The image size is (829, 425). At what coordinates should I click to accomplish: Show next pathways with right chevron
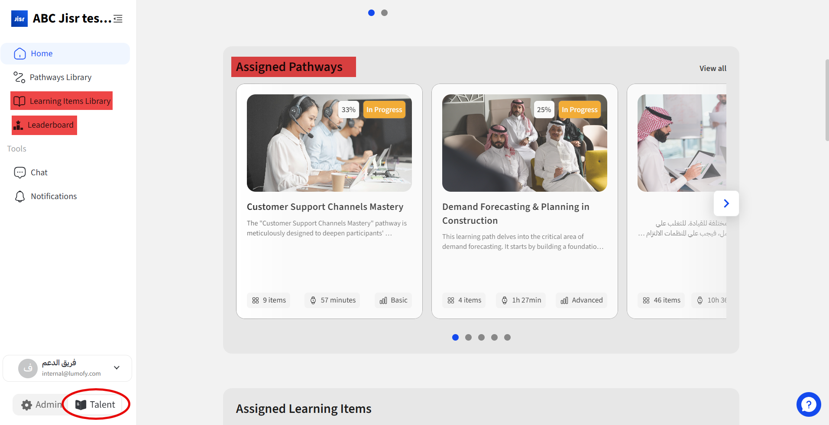[x=726, y=203]
